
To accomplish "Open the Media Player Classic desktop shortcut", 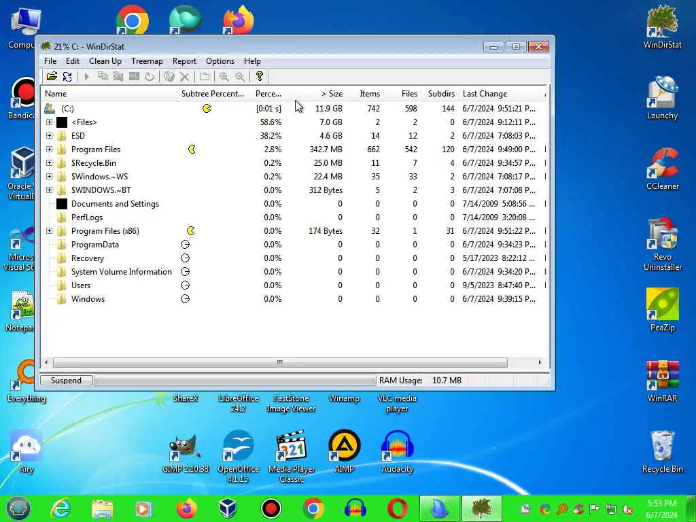I will 291,456.
